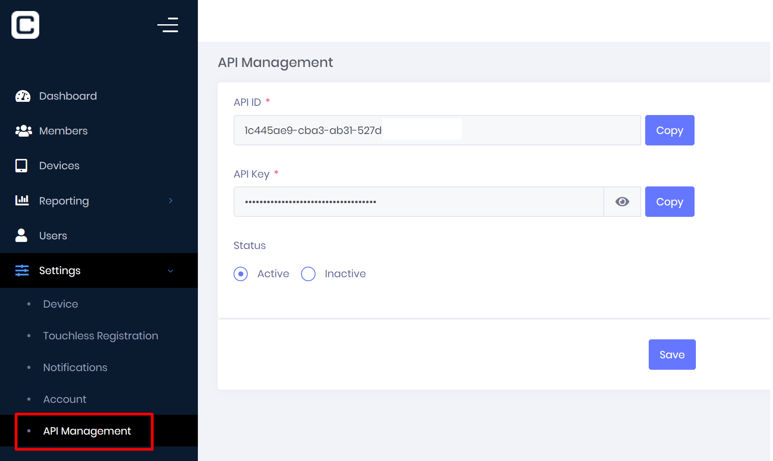
Task: Collapse the Settings menu chevron
Action: coord(171,271)
